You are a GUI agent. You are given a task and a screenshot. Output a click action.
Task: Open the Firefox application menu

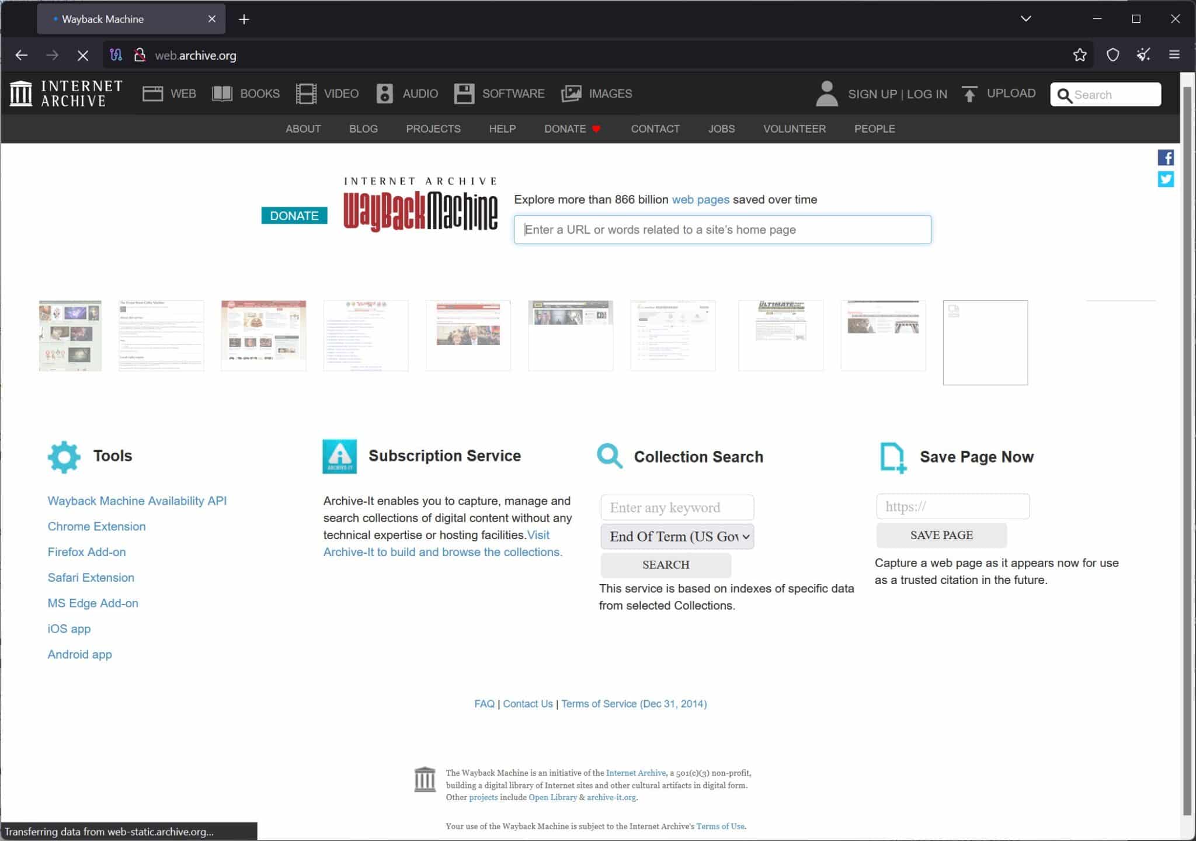pyautogui.click(x=1174, y=55)
